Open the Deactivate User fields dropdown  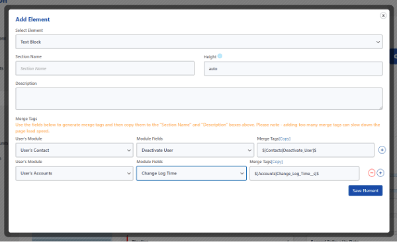[x=195, y=150]
